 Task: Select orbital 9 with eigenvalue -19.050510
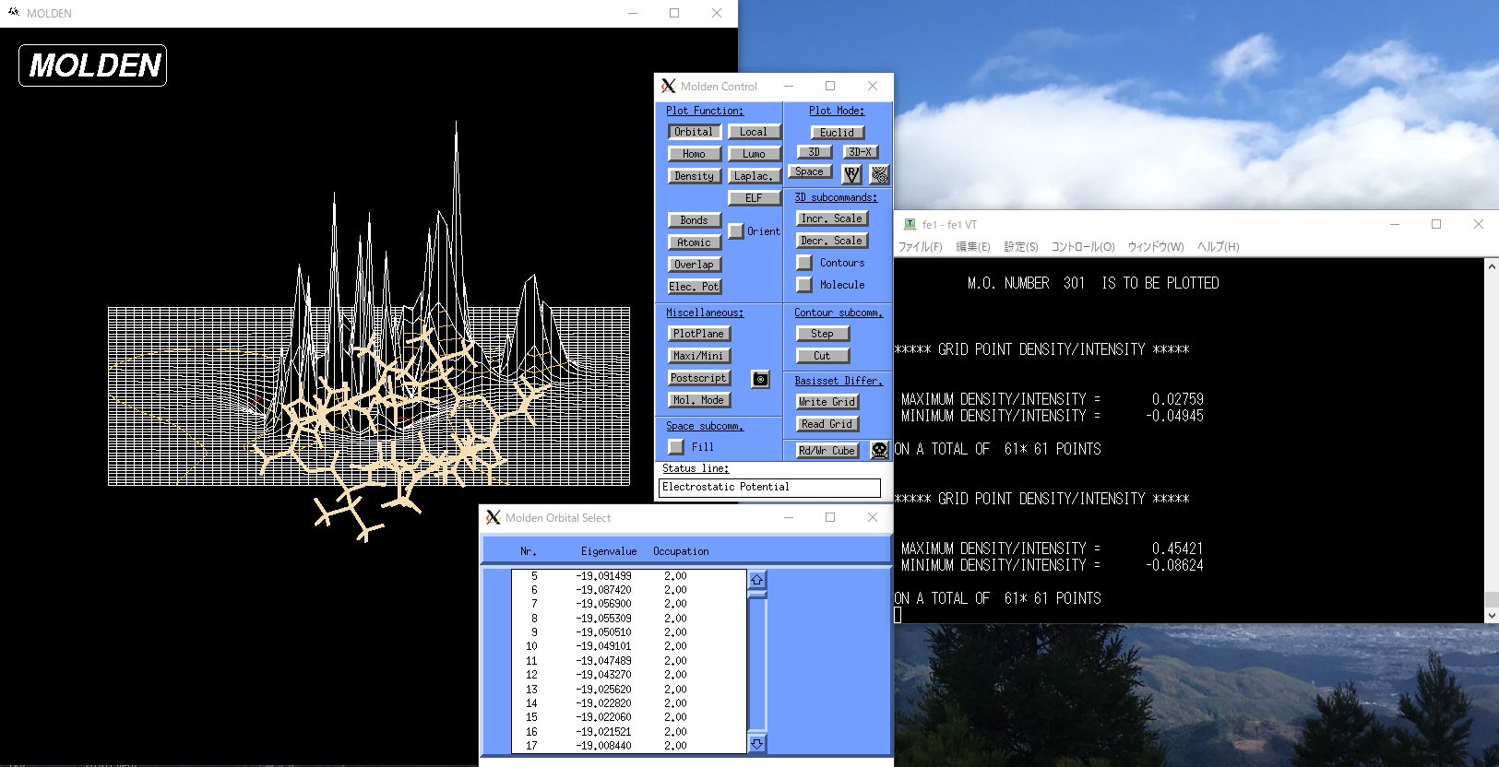629,632
